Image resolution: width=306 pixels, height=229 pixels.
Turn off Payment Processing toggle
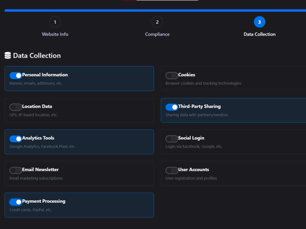pyautogui.click(x=16, y=202)
